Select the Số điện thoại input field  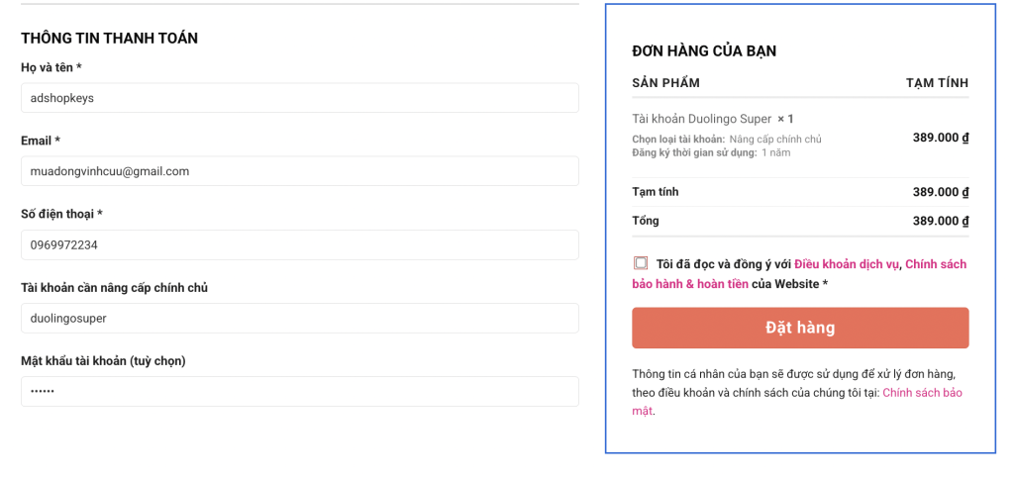coord(299,244)
